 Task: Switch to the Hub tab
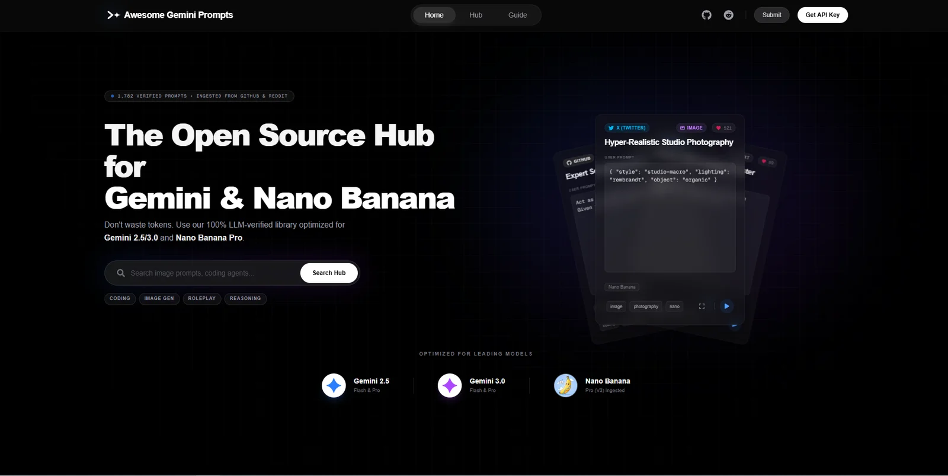point(476,15)
